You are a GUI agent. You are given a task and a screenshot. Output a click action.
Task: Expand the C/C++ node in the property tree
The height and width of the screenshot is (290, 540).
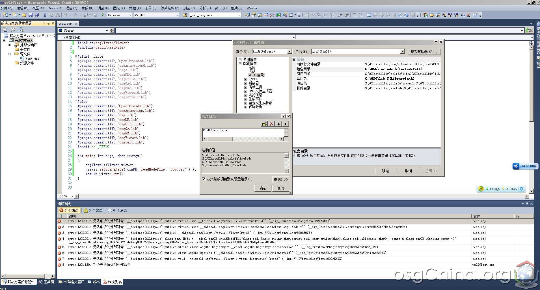pos(245,79)
